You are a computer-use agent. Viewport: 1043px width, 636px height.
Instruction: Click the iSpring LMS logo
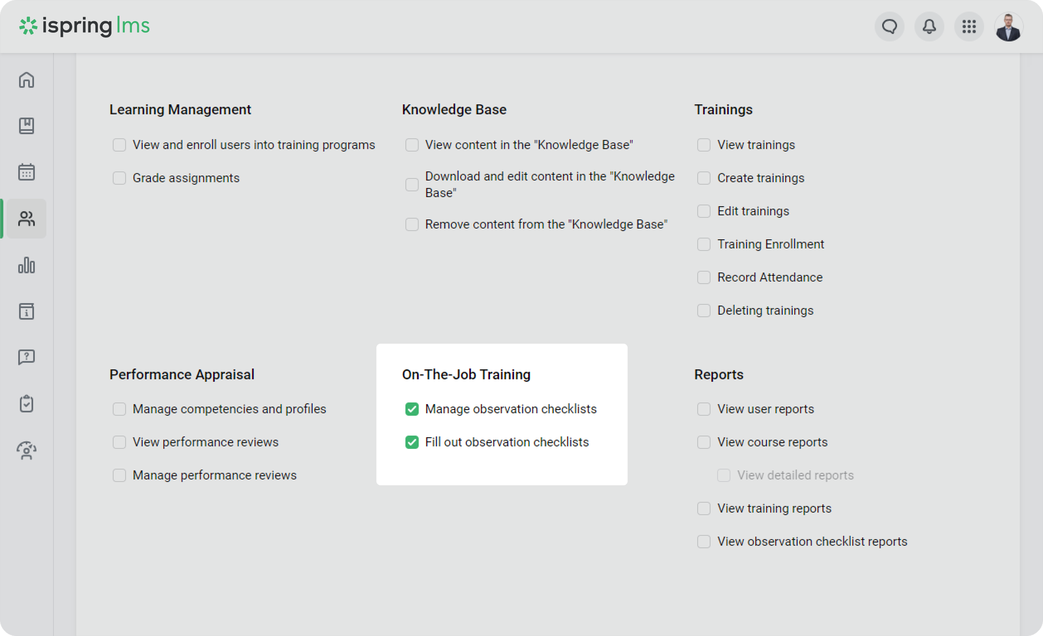coord(85,26)
